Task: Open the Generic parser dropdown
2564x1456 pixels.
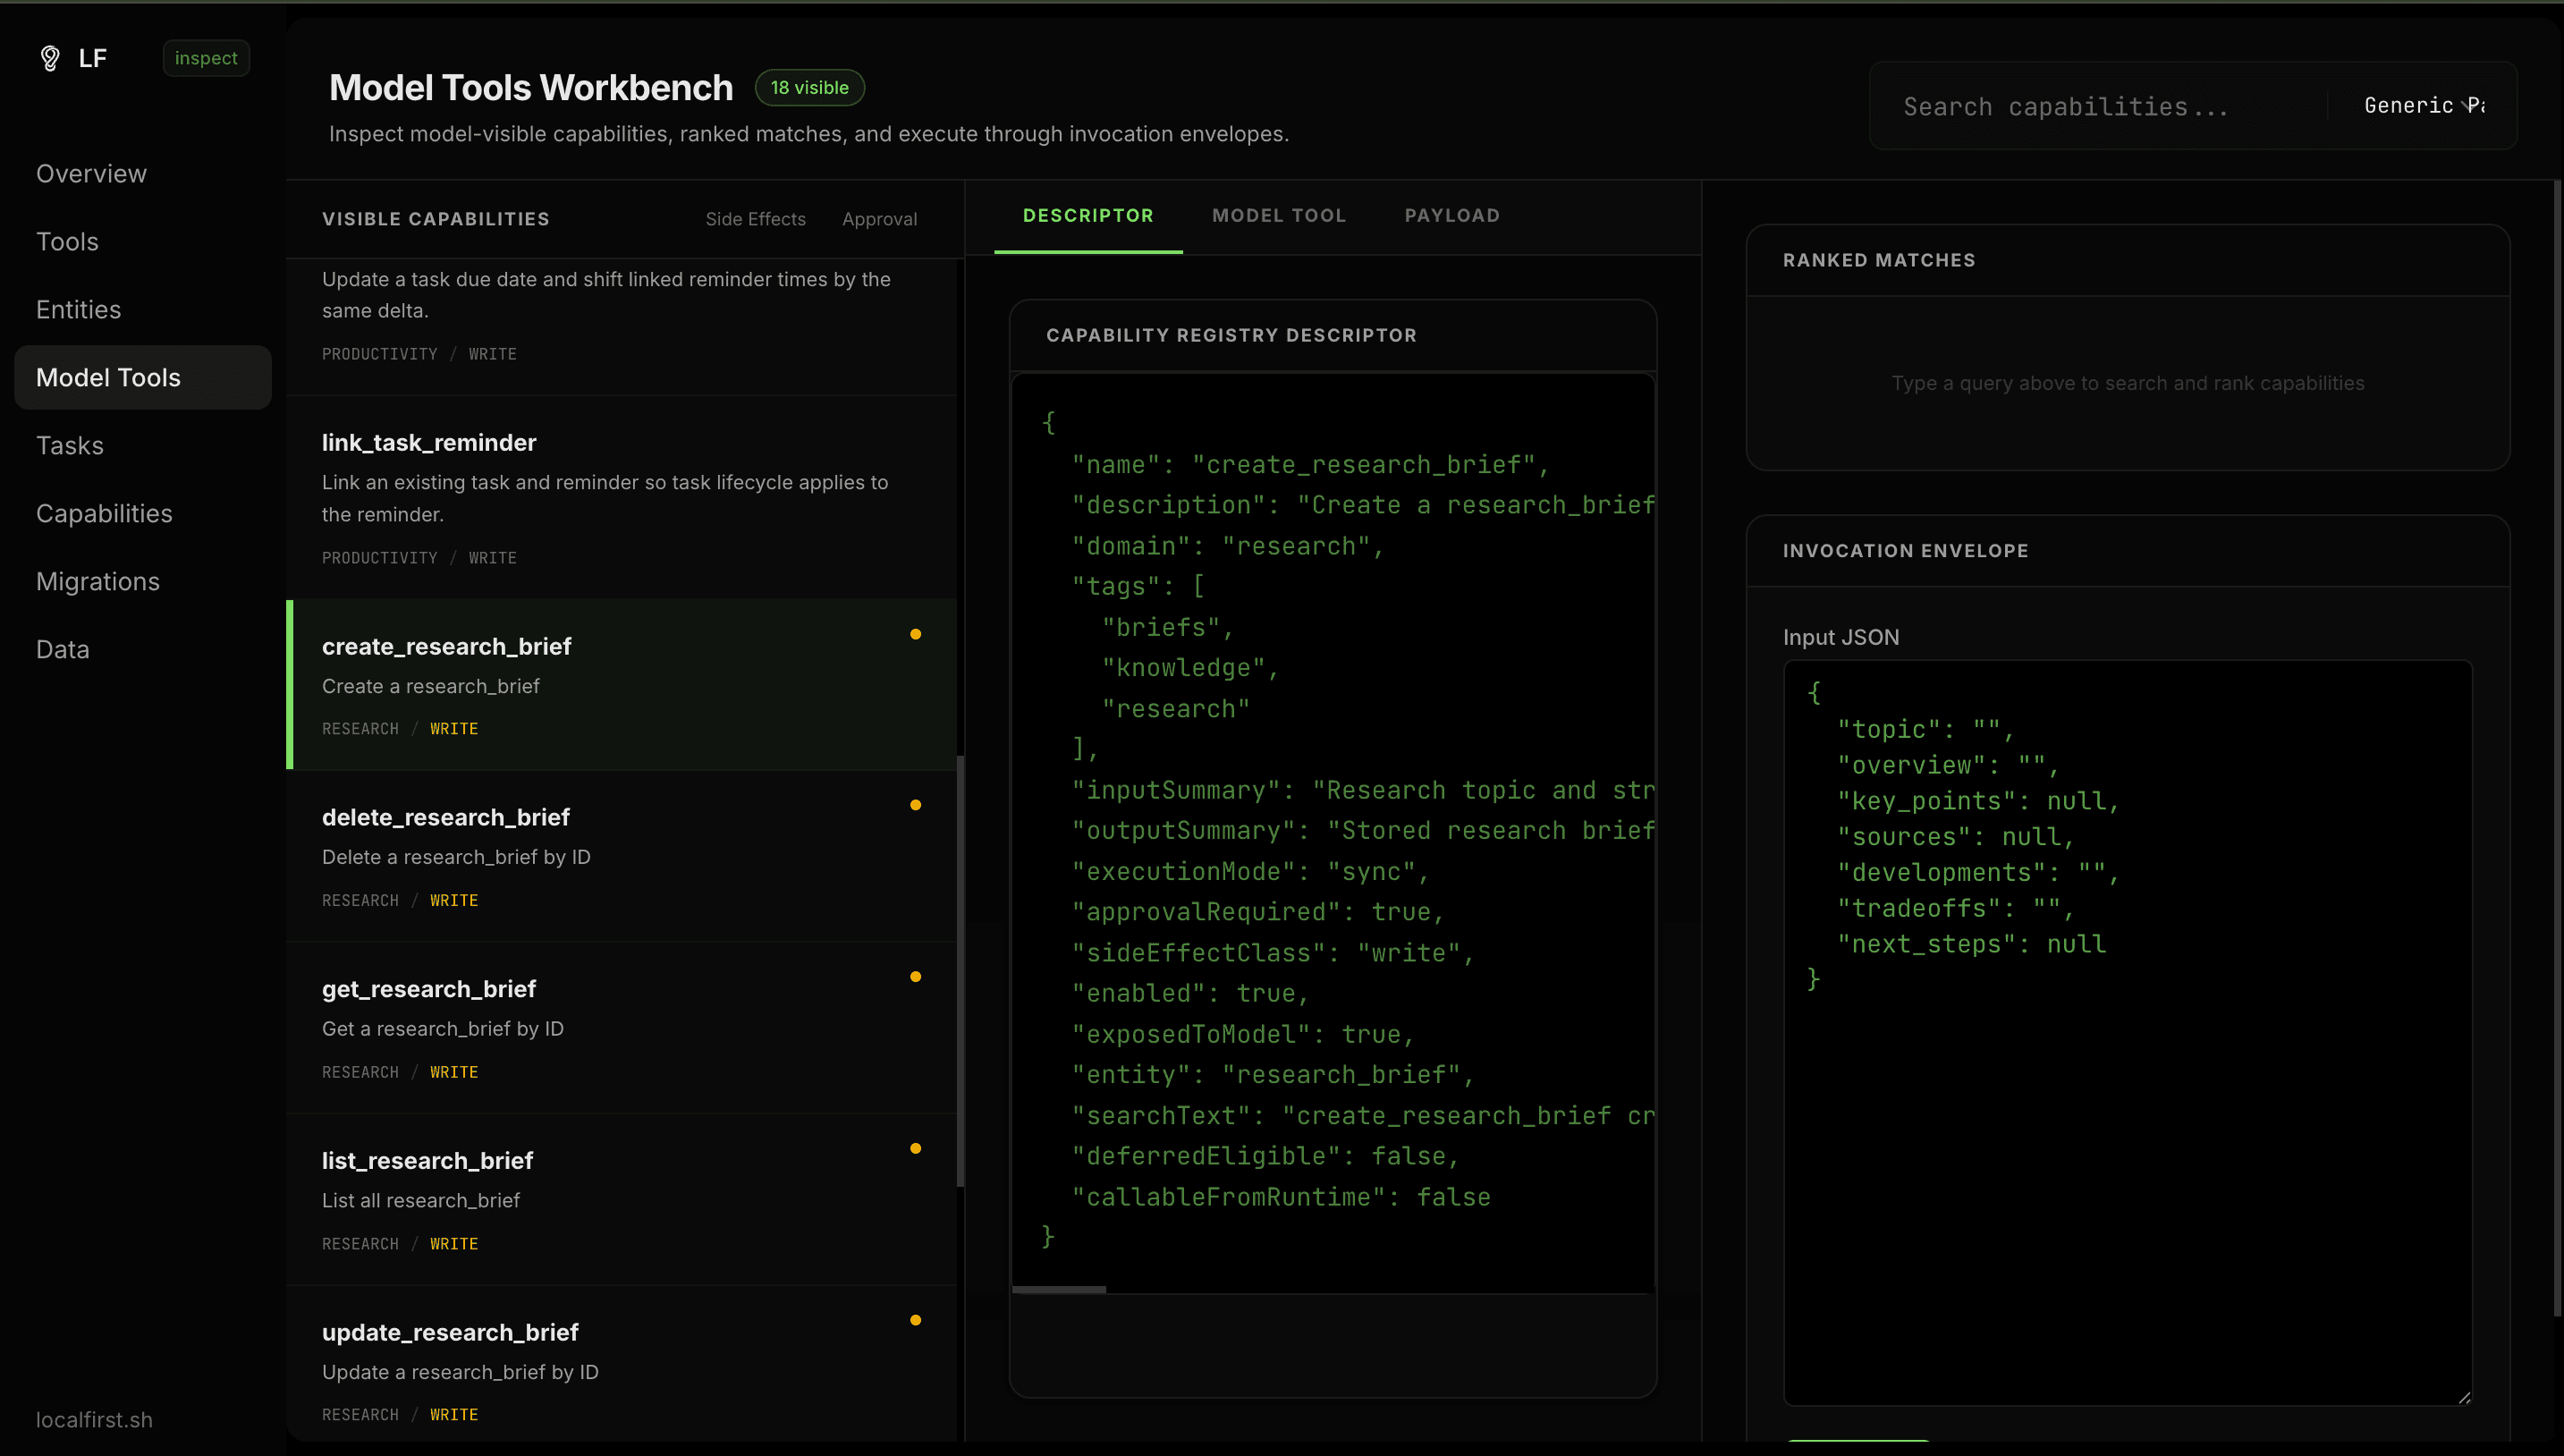Action: tap(2424, 105)
